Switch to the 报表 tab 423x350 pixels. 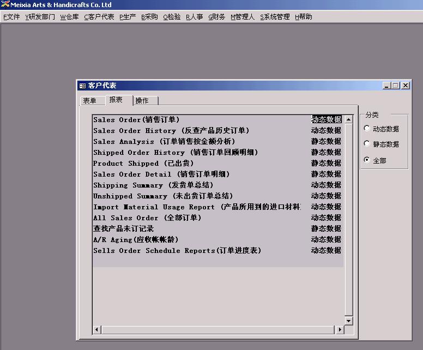pyautogui.click(x=119, y=100)
